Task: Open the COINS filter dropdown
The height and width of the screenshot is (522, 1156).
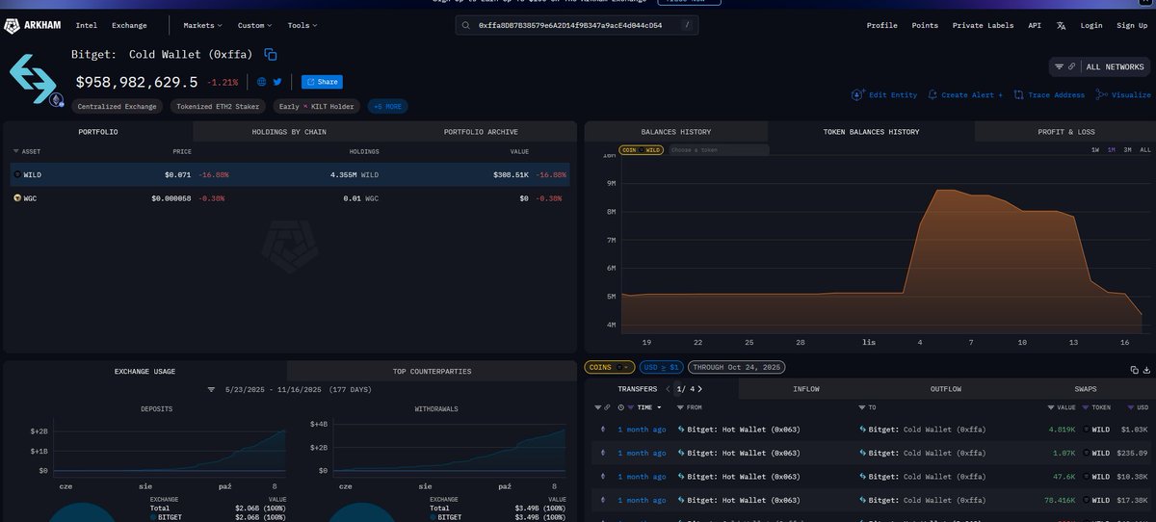Action: [610, 367]
